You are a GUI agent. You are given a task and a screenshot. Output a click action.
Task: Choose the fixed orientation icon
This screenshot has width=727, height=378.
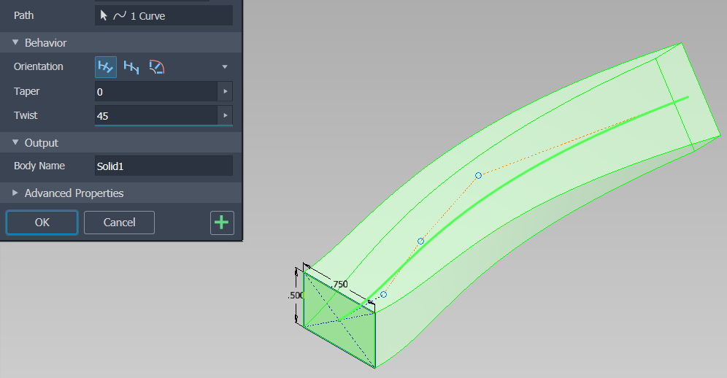[131, 67]
